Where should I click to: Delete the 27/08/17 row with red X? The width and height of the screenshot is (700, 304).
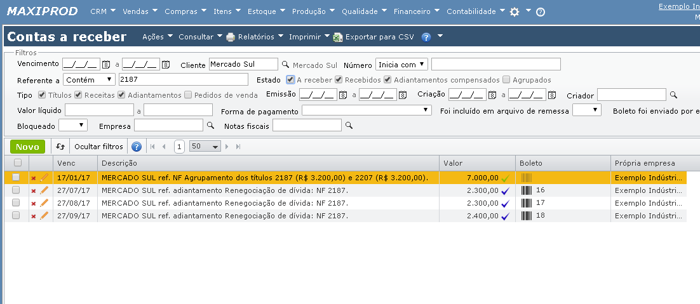click(34, 204)
